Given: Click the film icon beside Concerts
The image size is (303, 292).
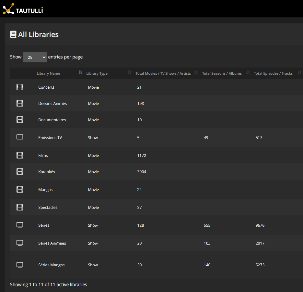Looking at the screenshot, I should tap(20, 87).
